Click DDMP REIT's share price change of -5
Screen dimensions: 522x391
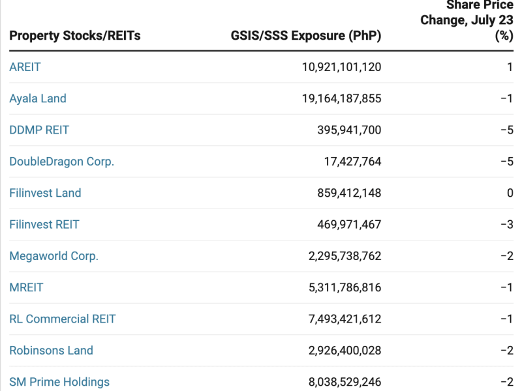[x=508, y=130]
